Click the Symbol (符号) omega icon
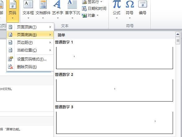182x137 pixels. click(x=130, y=4)
